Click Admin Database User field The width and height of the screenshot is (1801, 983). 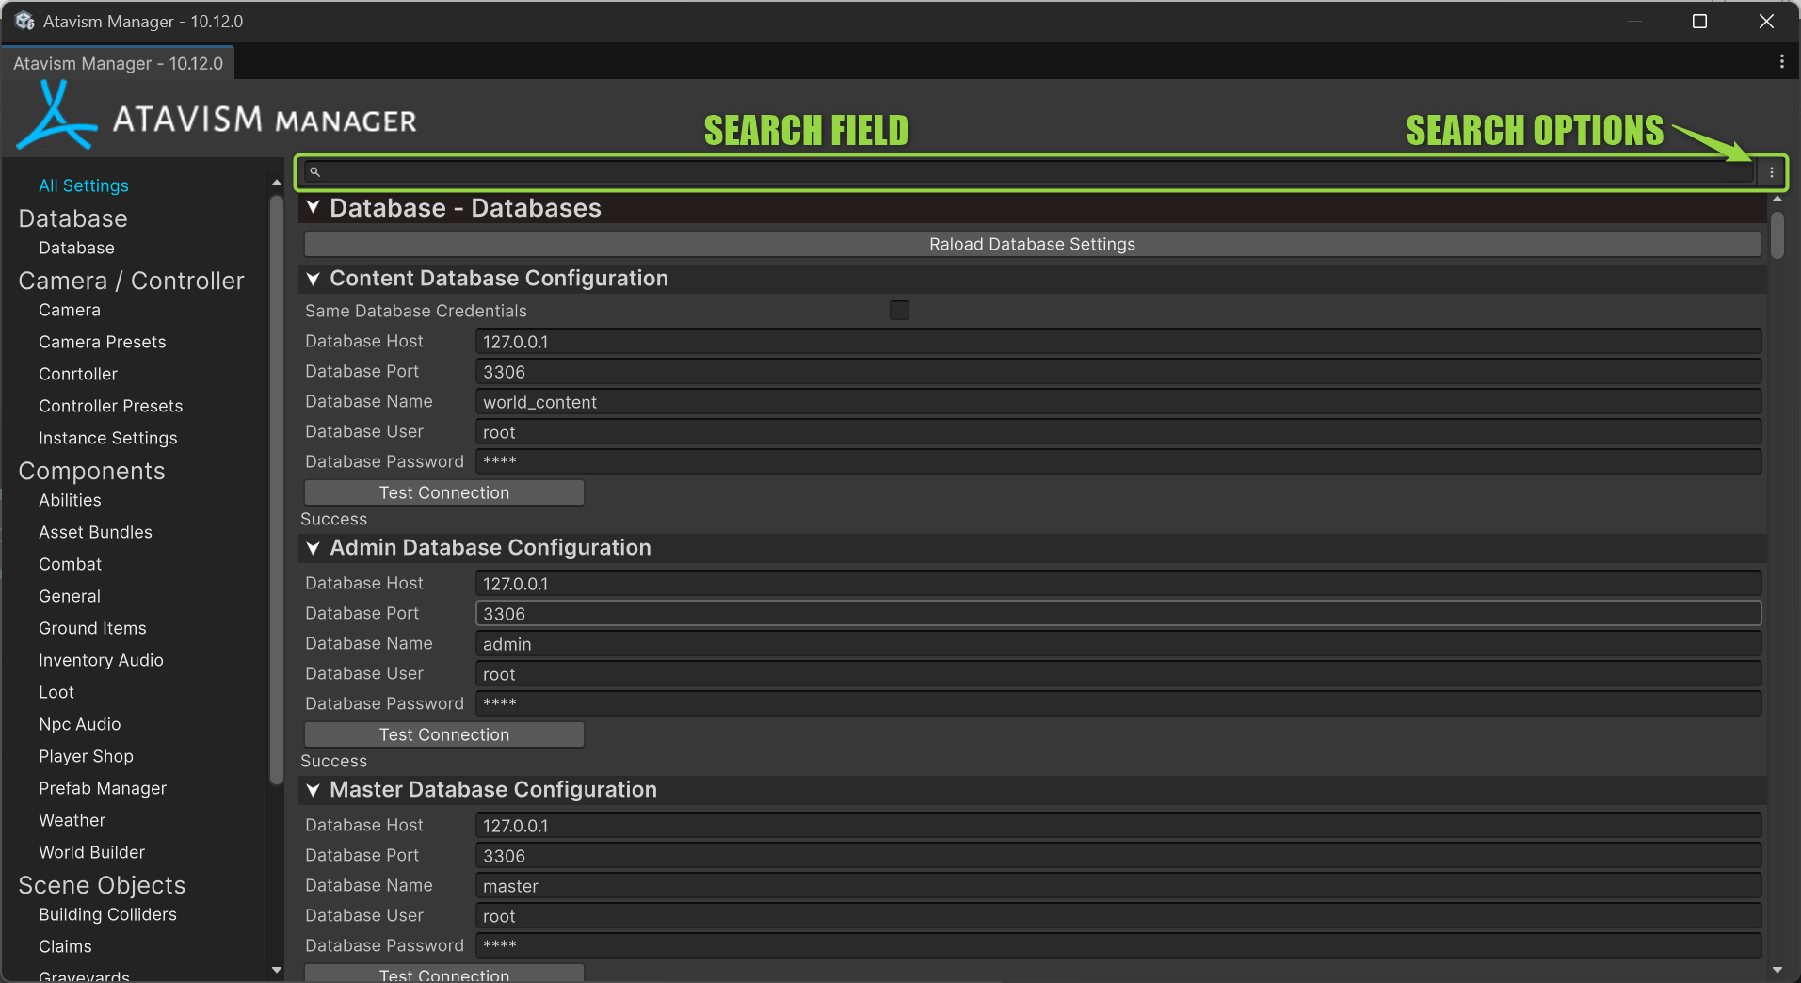1118,673
